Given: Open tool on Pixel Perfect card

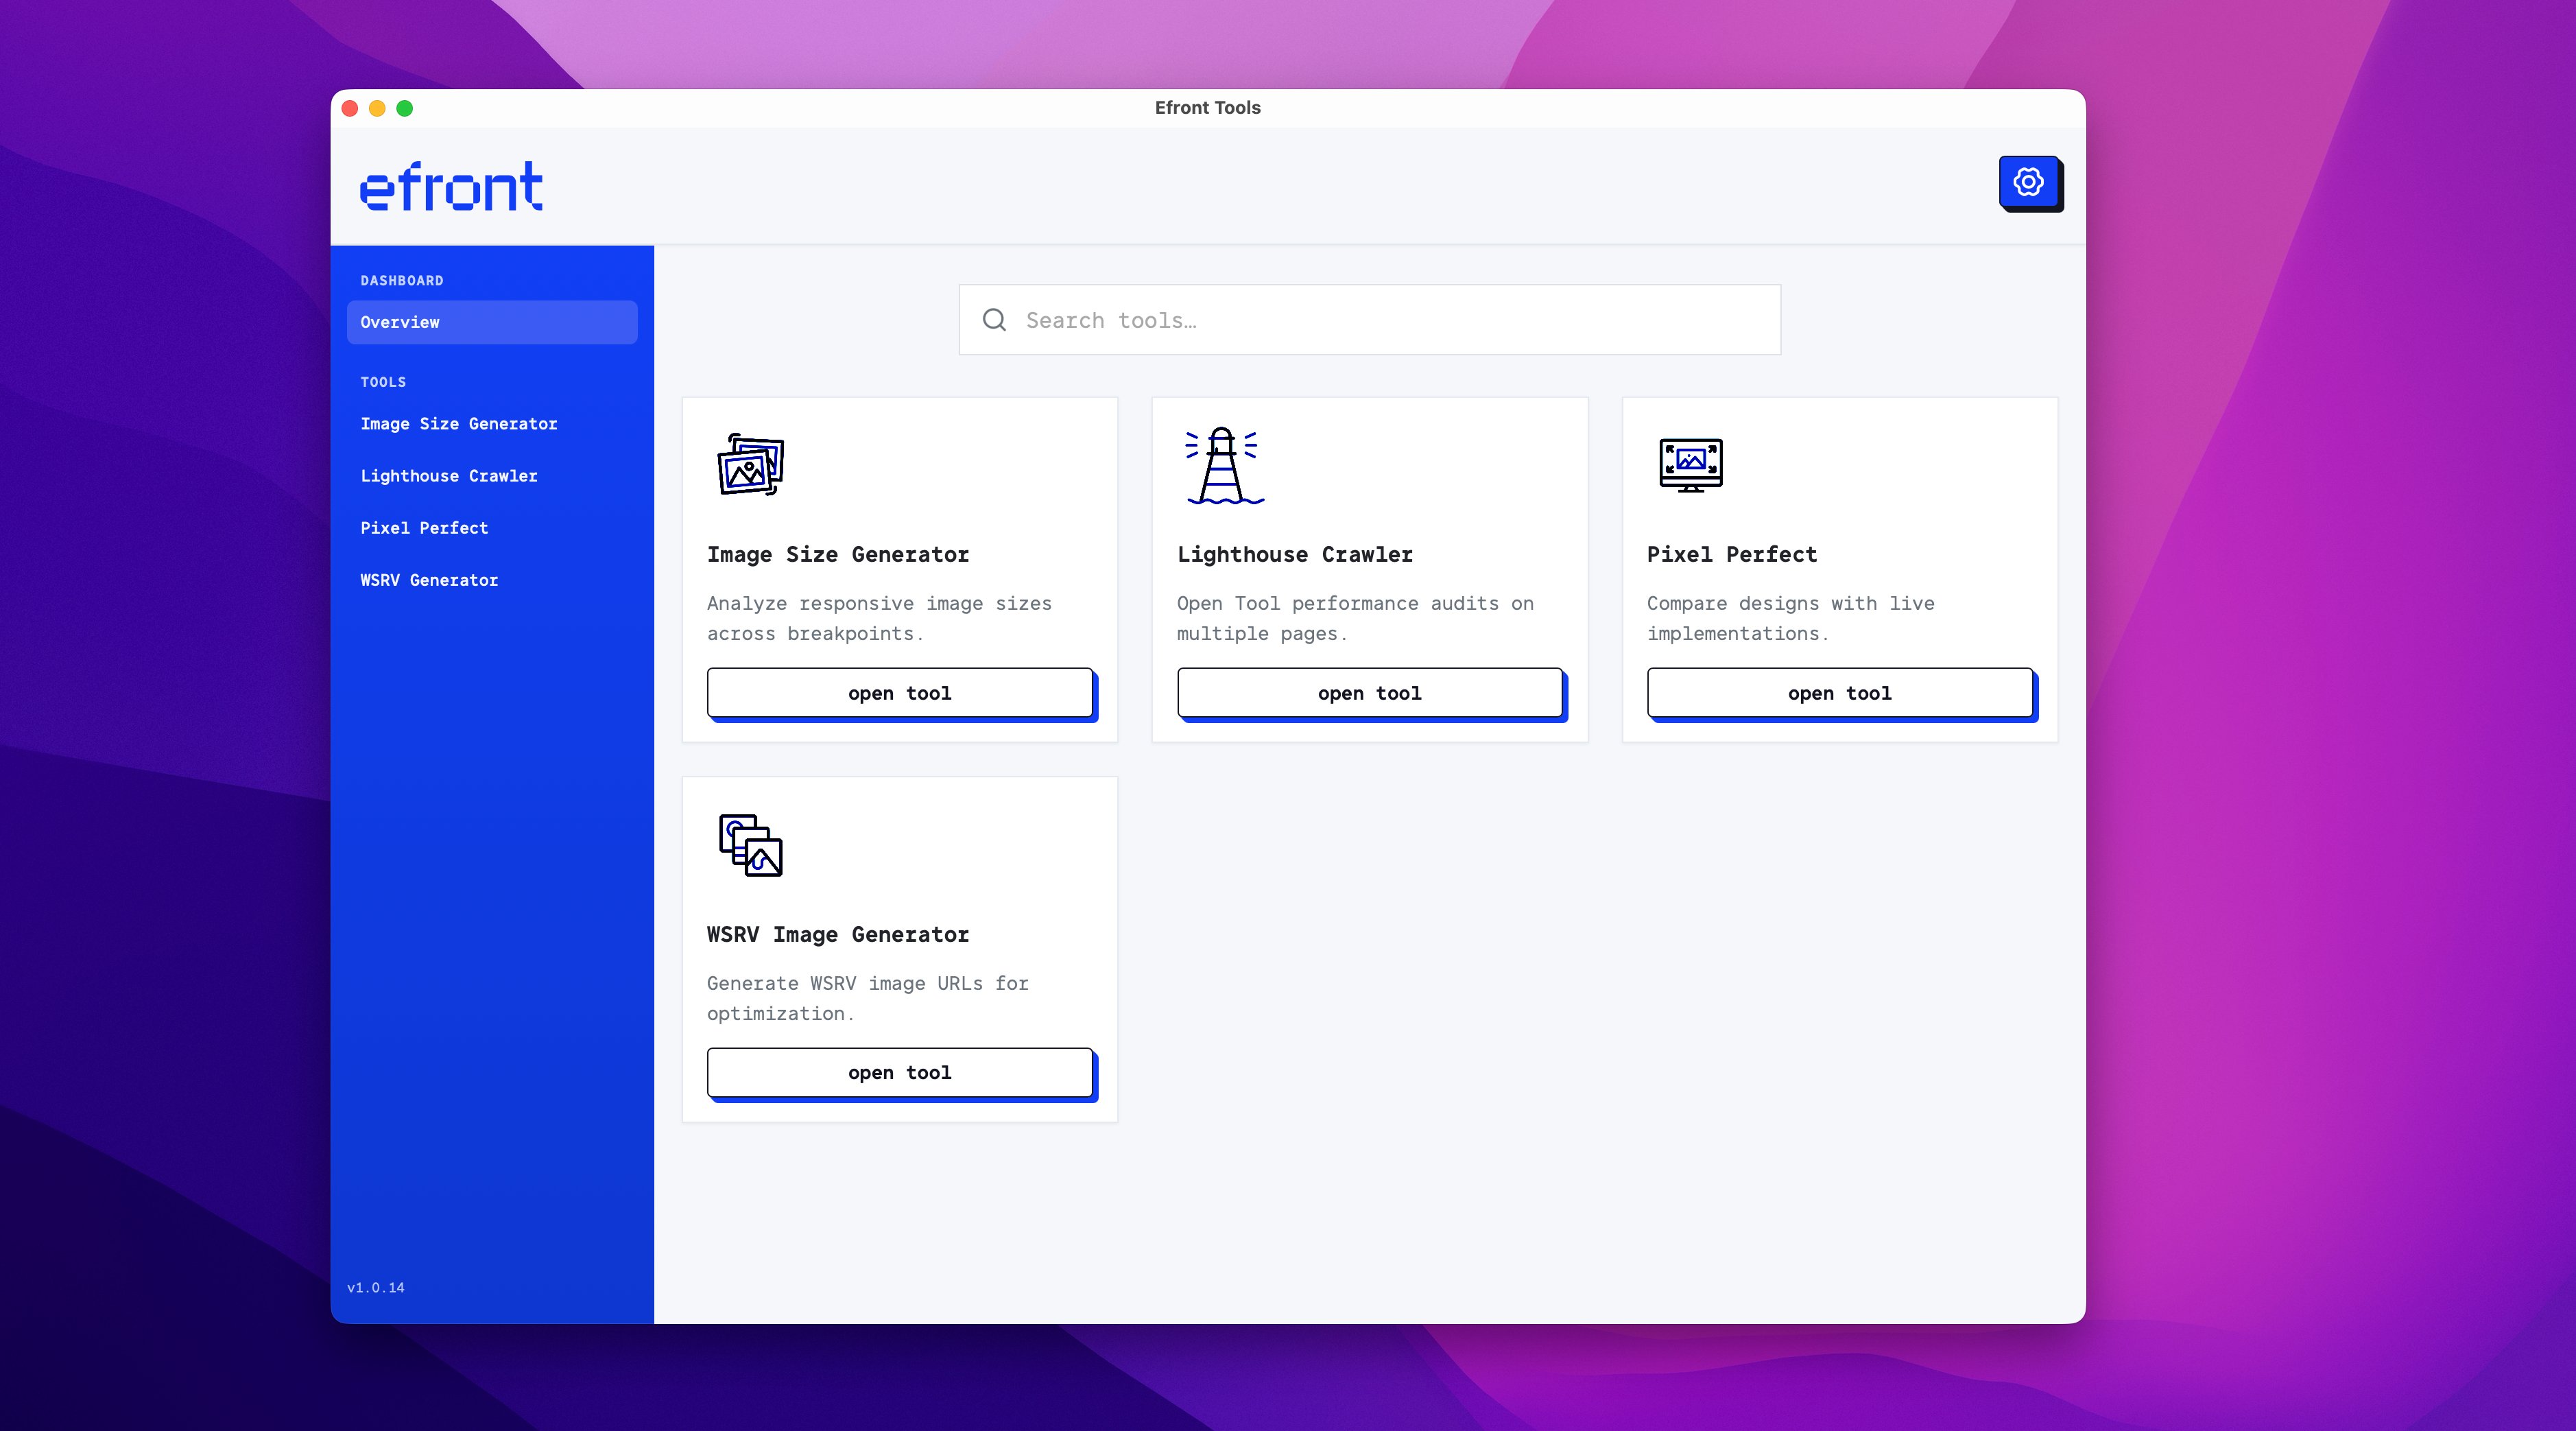Looking at the screenshot, I should [x=1840, y=693].
